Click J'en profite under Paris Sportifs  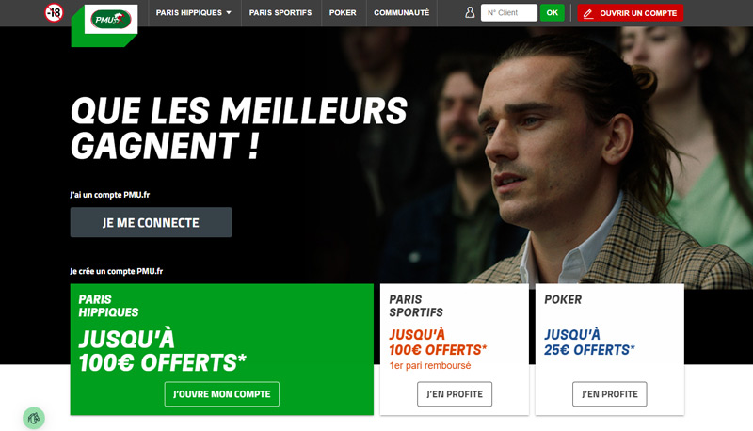455,394
